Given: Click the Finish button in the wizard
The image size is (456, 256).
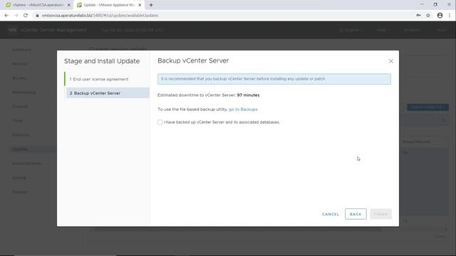Looking at the screenshot, I should point(380,214).
